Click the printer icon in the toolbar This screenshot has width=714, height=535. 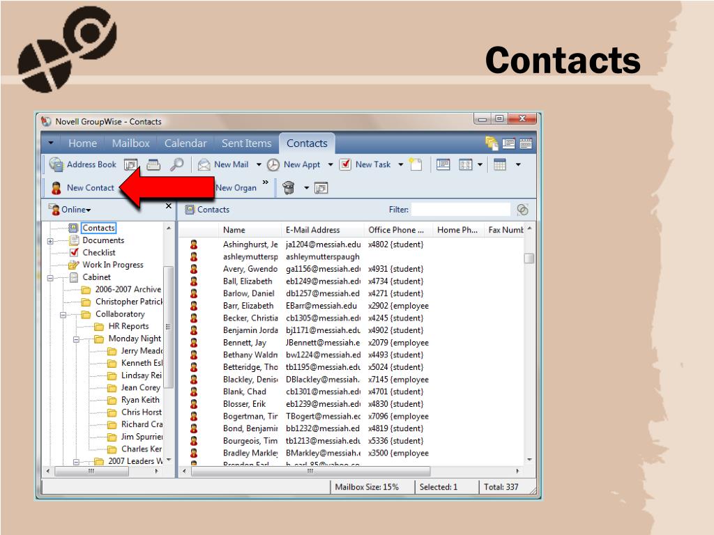click(153, 164)
